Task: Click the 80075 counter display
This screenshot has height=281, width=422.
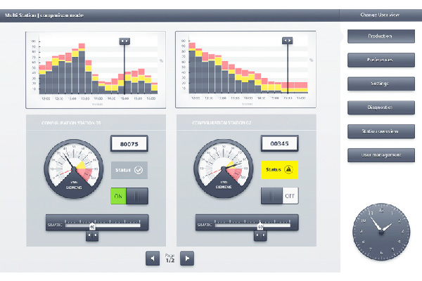Action: coord(129,144)
